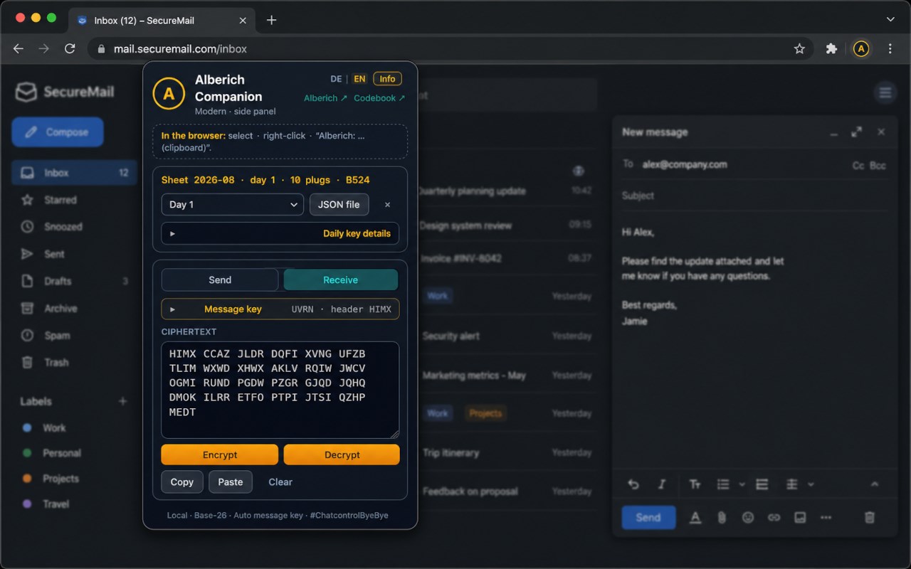Click the text alignment icon in New message
This screenshot has height=569, width=911.
click(791, 484)
